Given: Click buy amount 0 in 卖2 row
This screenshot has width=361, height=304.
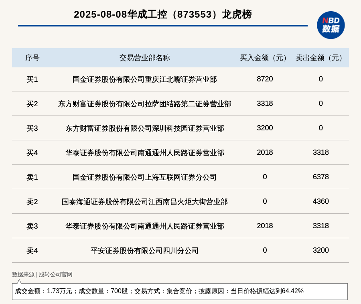Looking at the screenshot, I should [x=265, y=201].
